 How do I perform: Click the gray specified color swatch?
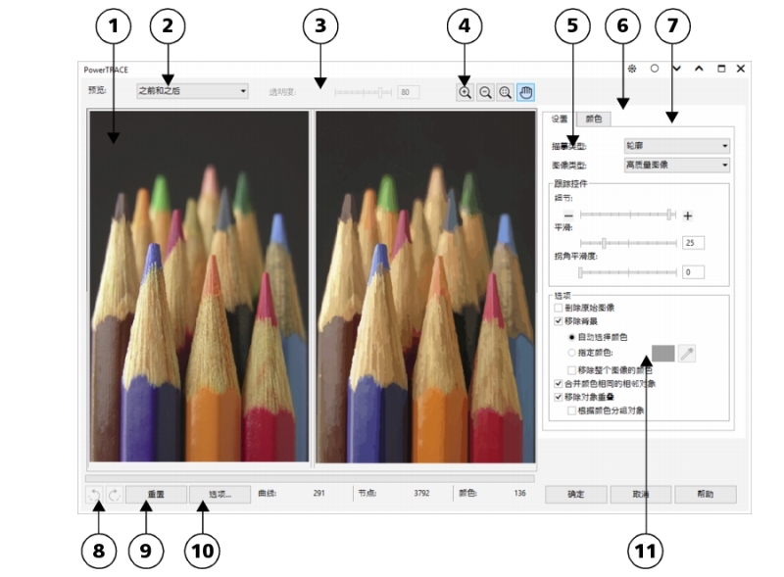(663, 354)
